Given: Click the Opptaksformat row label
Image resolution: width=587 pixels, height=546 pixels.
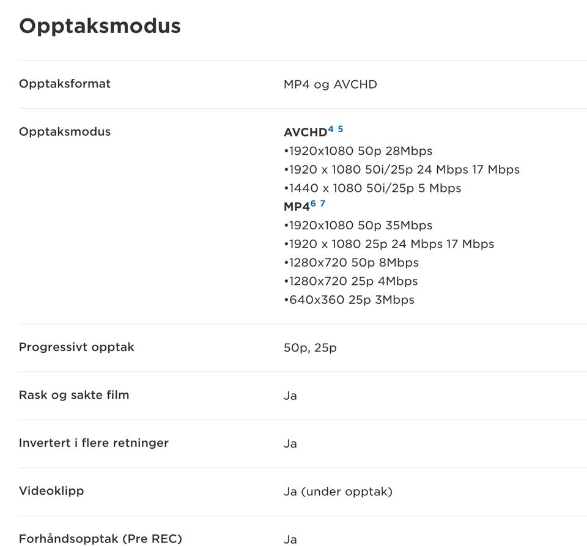Looking at the screenshot, I should coord(65,84).
